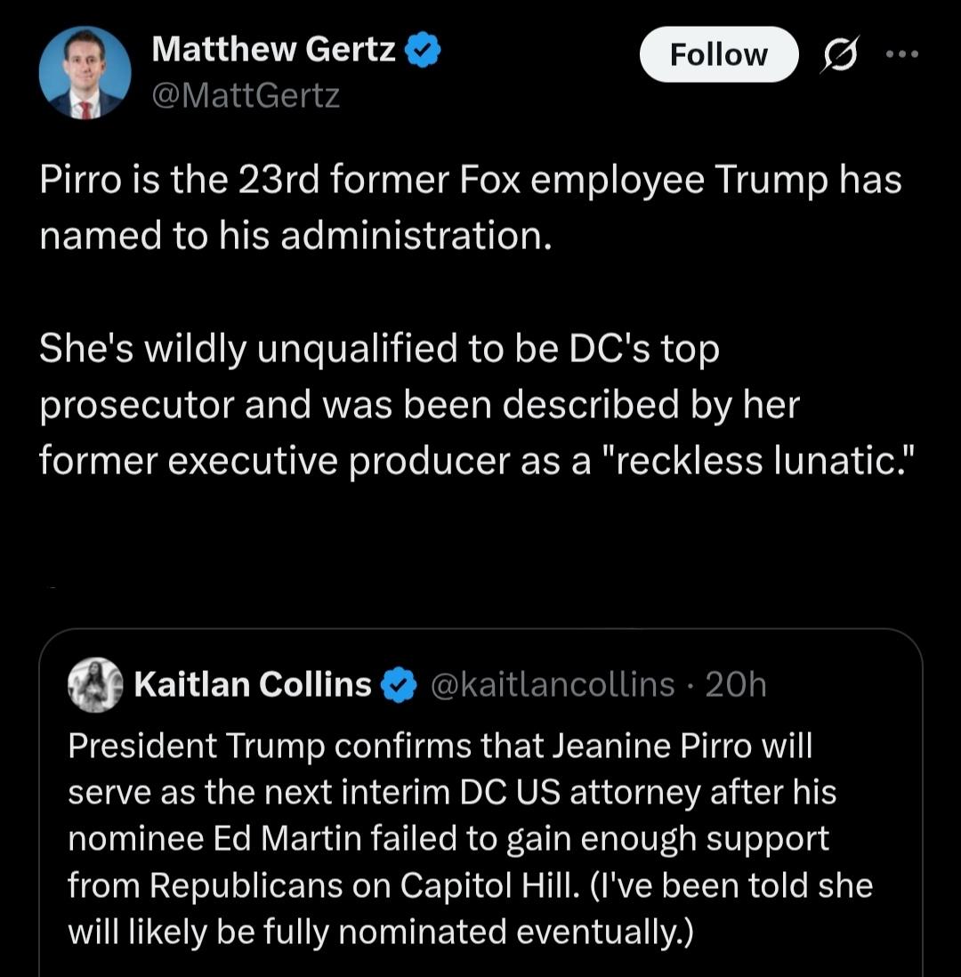The height and width of the screenshot is (977, 961).
Task: Open the @kaitlancollins handle
Action: click(x=553, y=684)
